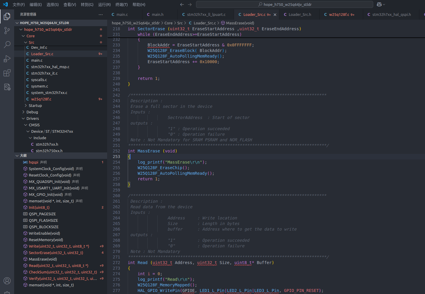Open the Accounts icon at the activity bar bottom
Screen dimensions: 425x294
pyautogui.click(x=7, y=280)
